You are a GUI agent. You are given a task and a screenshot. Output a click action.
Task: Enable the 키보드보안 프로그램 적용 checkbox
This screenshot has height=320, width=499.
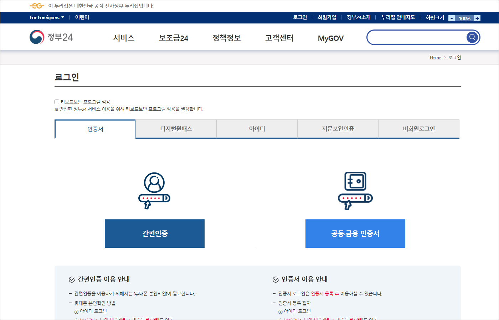(x=57, y=102)
